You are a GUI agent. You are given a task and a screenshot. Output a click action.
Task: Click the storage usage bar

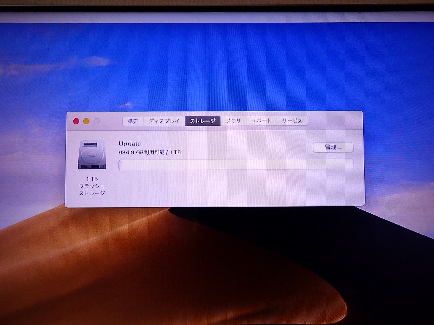click(236, 165)
